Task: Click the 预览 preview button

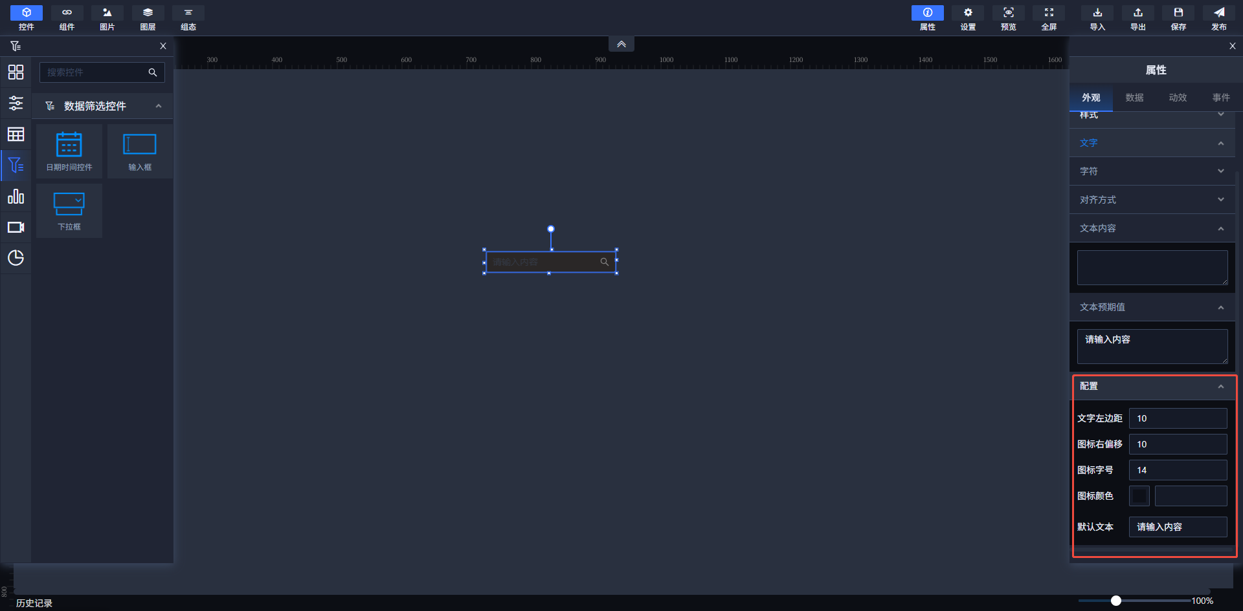Action: pyautogui.click(x=1009, y=18)
